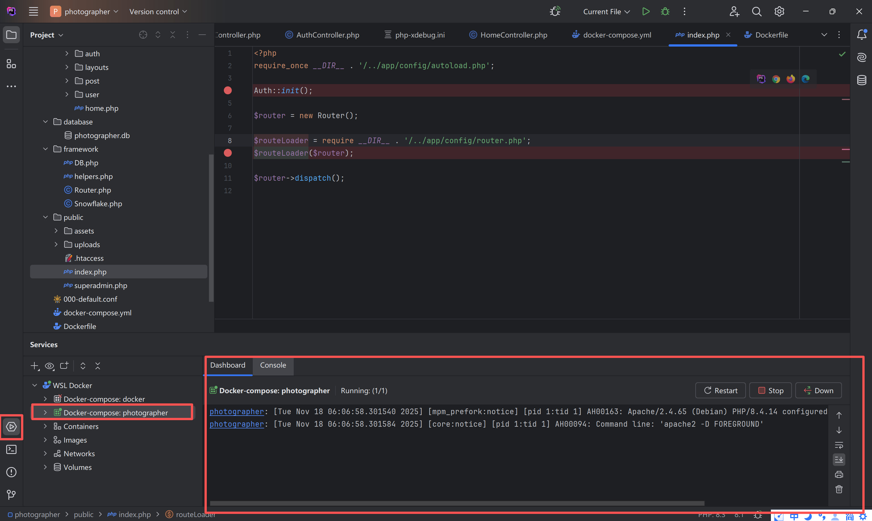This screenshot has height=521, width=872.
Task: Toggle scroll to end in console
Action: (x=839, y=460)
